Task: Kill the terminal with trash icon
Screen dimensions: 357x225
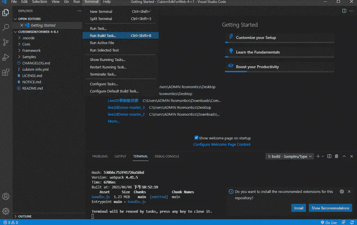Action: point(336,156)
